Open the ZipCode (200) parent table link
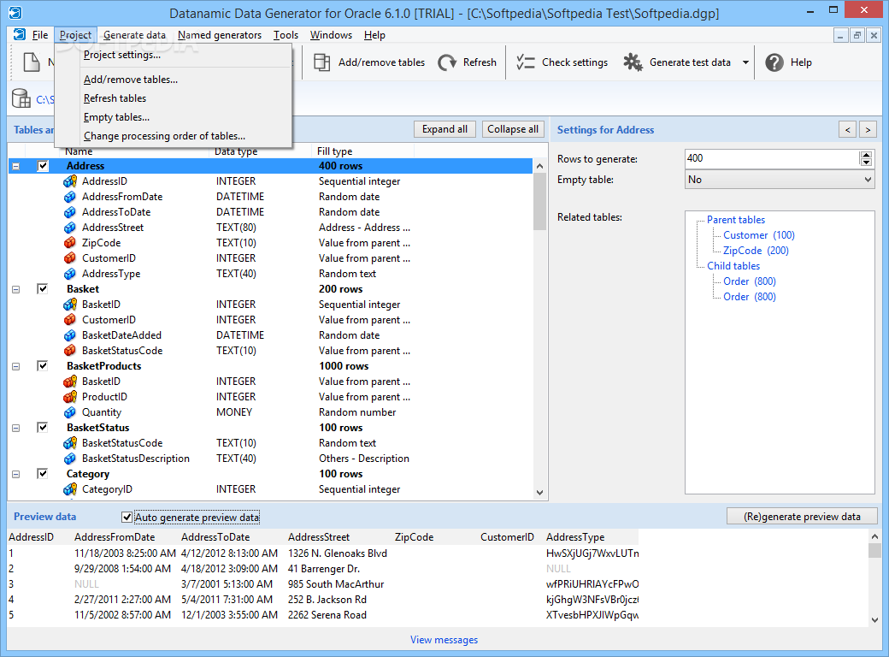Viewport: 889px width, 657px height. point(756,250)
